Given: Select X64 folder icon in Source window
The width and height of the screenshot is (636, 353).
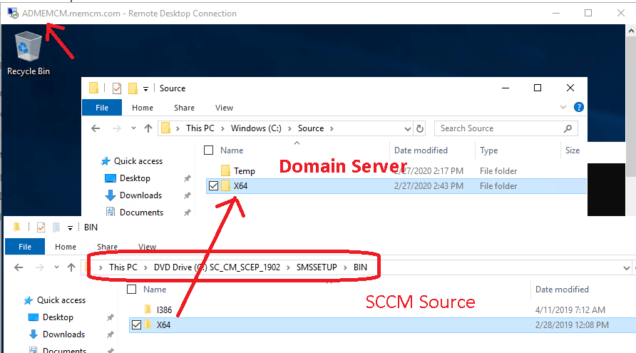Looking at the screenshot, I should [225, 186].
